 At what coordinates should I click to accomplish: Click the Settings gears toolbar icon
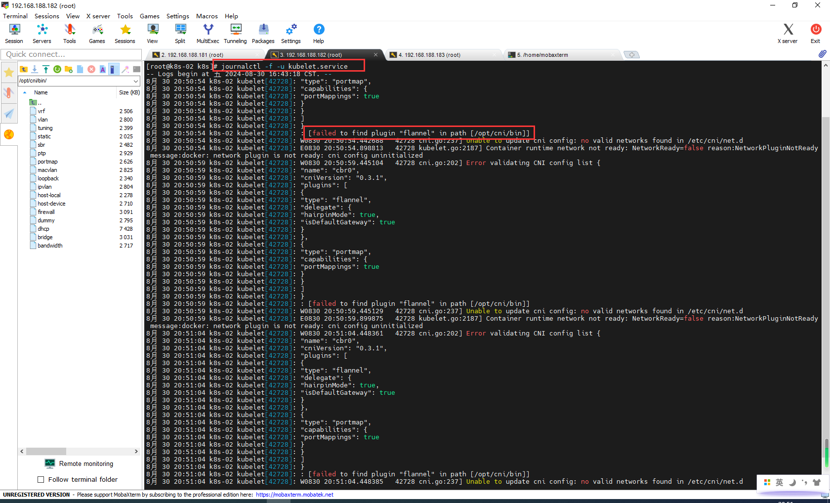pyautogui.click(x=291, y=34)
